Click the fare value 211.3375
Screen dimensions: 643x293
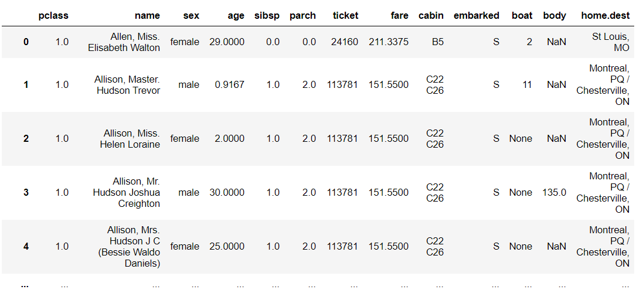389,42
